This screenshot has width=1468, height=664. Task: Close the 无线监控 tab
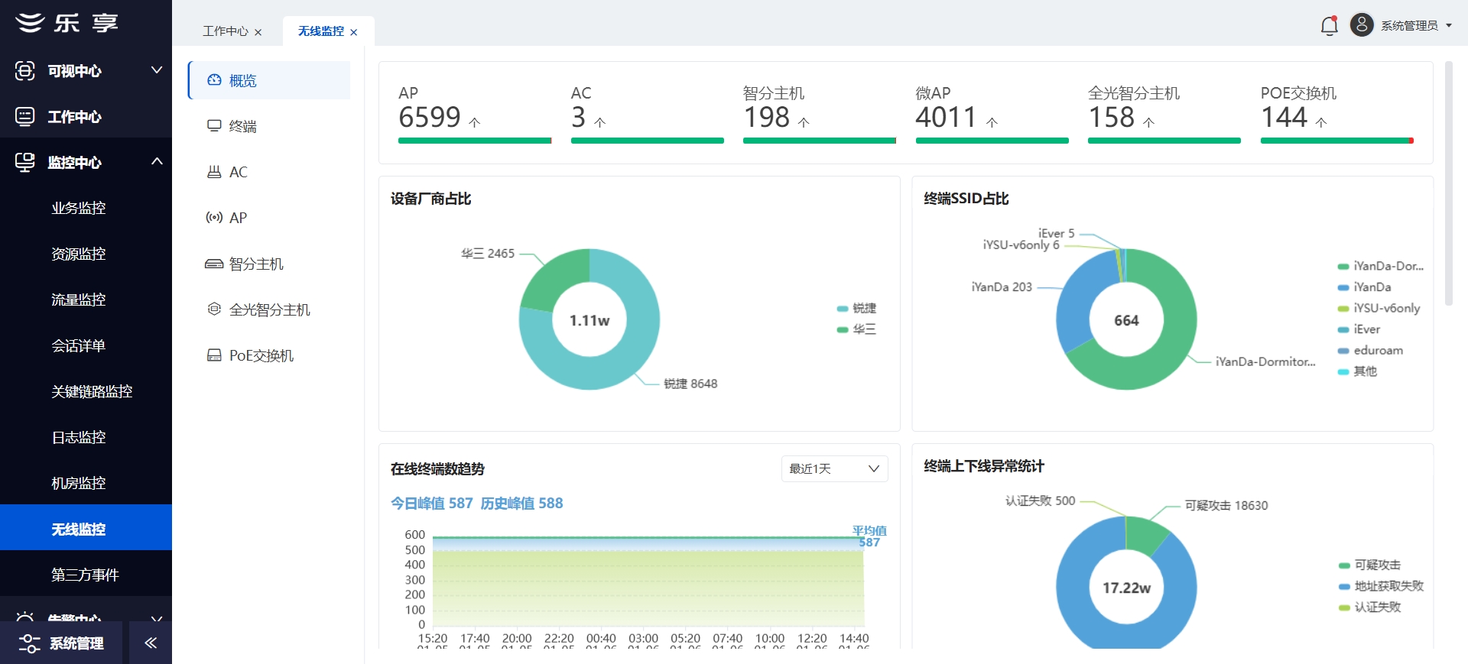353,32
